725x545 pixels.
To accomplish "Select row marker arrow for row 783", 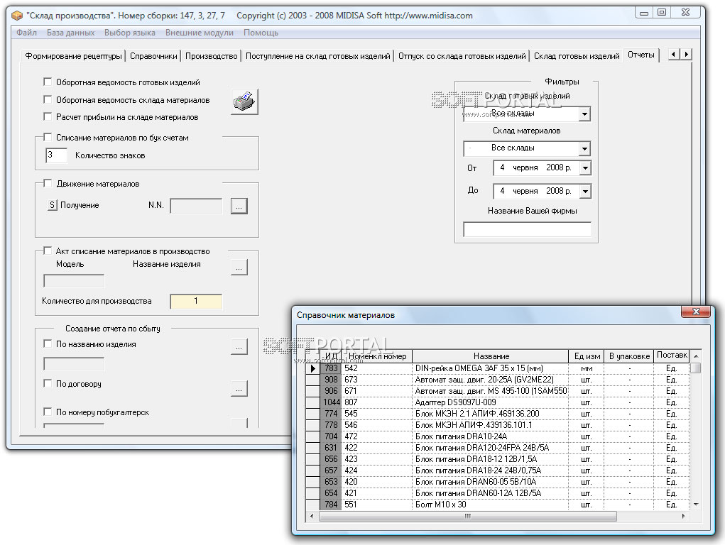I will tap(312, 368).
